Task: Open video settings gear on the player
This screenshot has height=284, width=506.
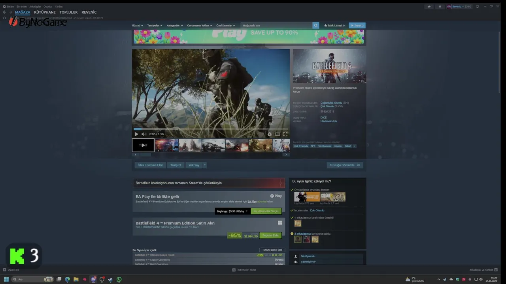Action: tap(270, 134)
